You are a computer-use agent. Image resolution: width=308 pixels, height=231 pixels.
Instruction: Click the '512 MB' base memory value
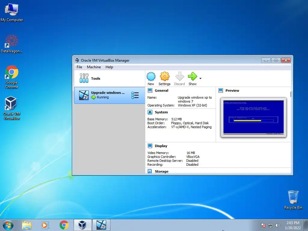click(177, 119)
